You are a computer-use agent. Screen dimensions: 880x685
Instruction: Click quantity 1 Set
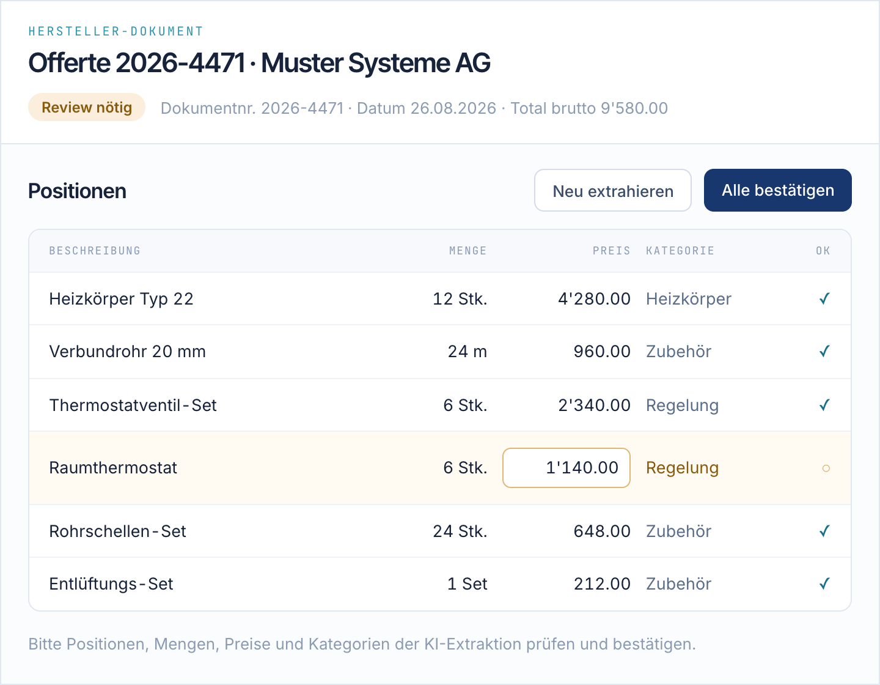click(x=468, y=583)
